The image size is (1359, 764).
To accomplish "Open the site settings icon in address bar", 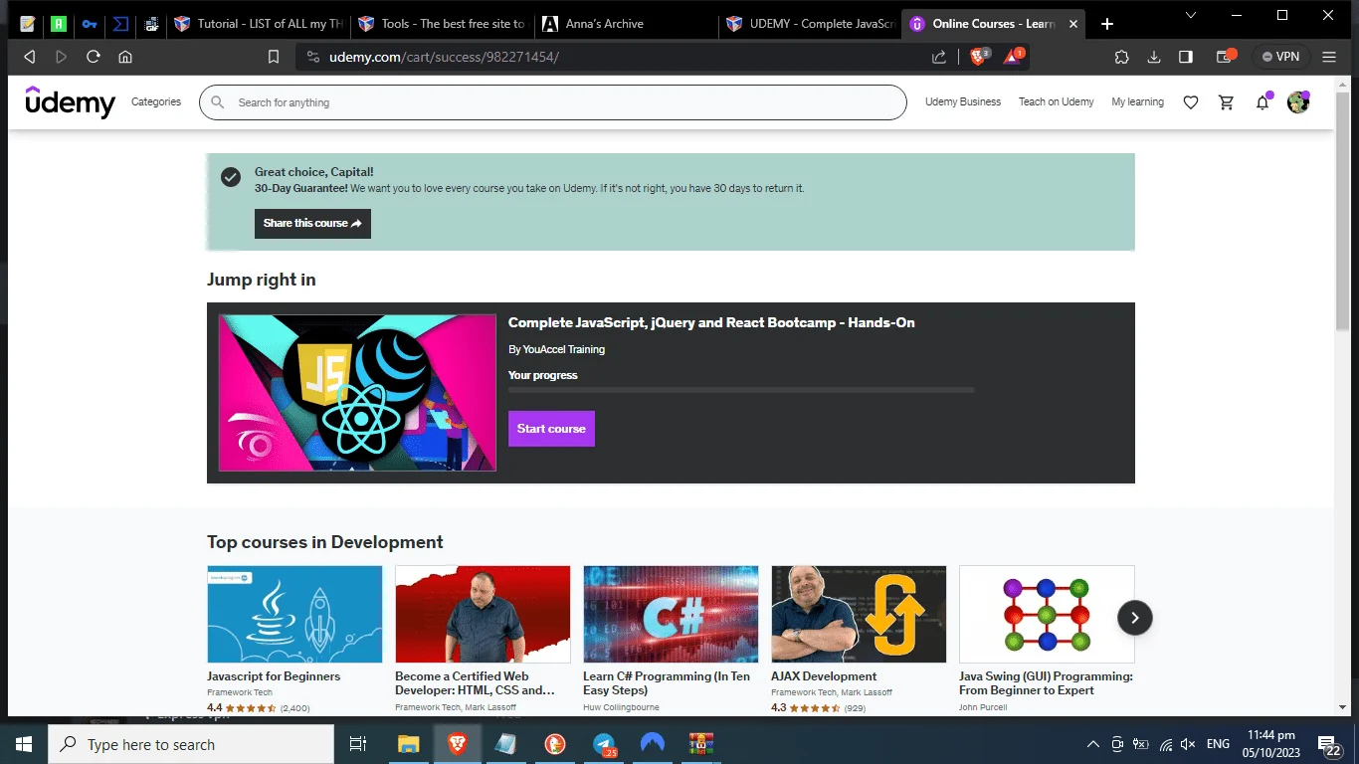I will pos(312,57).
